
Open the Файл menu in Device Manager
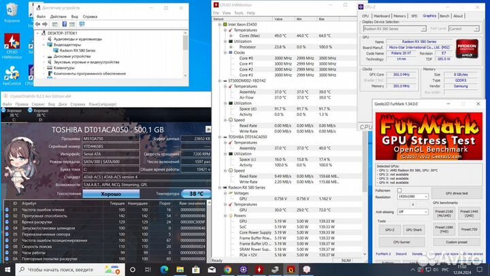(41, 16)
